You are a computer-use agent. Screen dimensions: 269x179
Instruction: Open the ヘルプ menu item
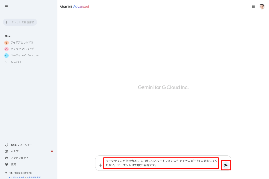point(15,151)
